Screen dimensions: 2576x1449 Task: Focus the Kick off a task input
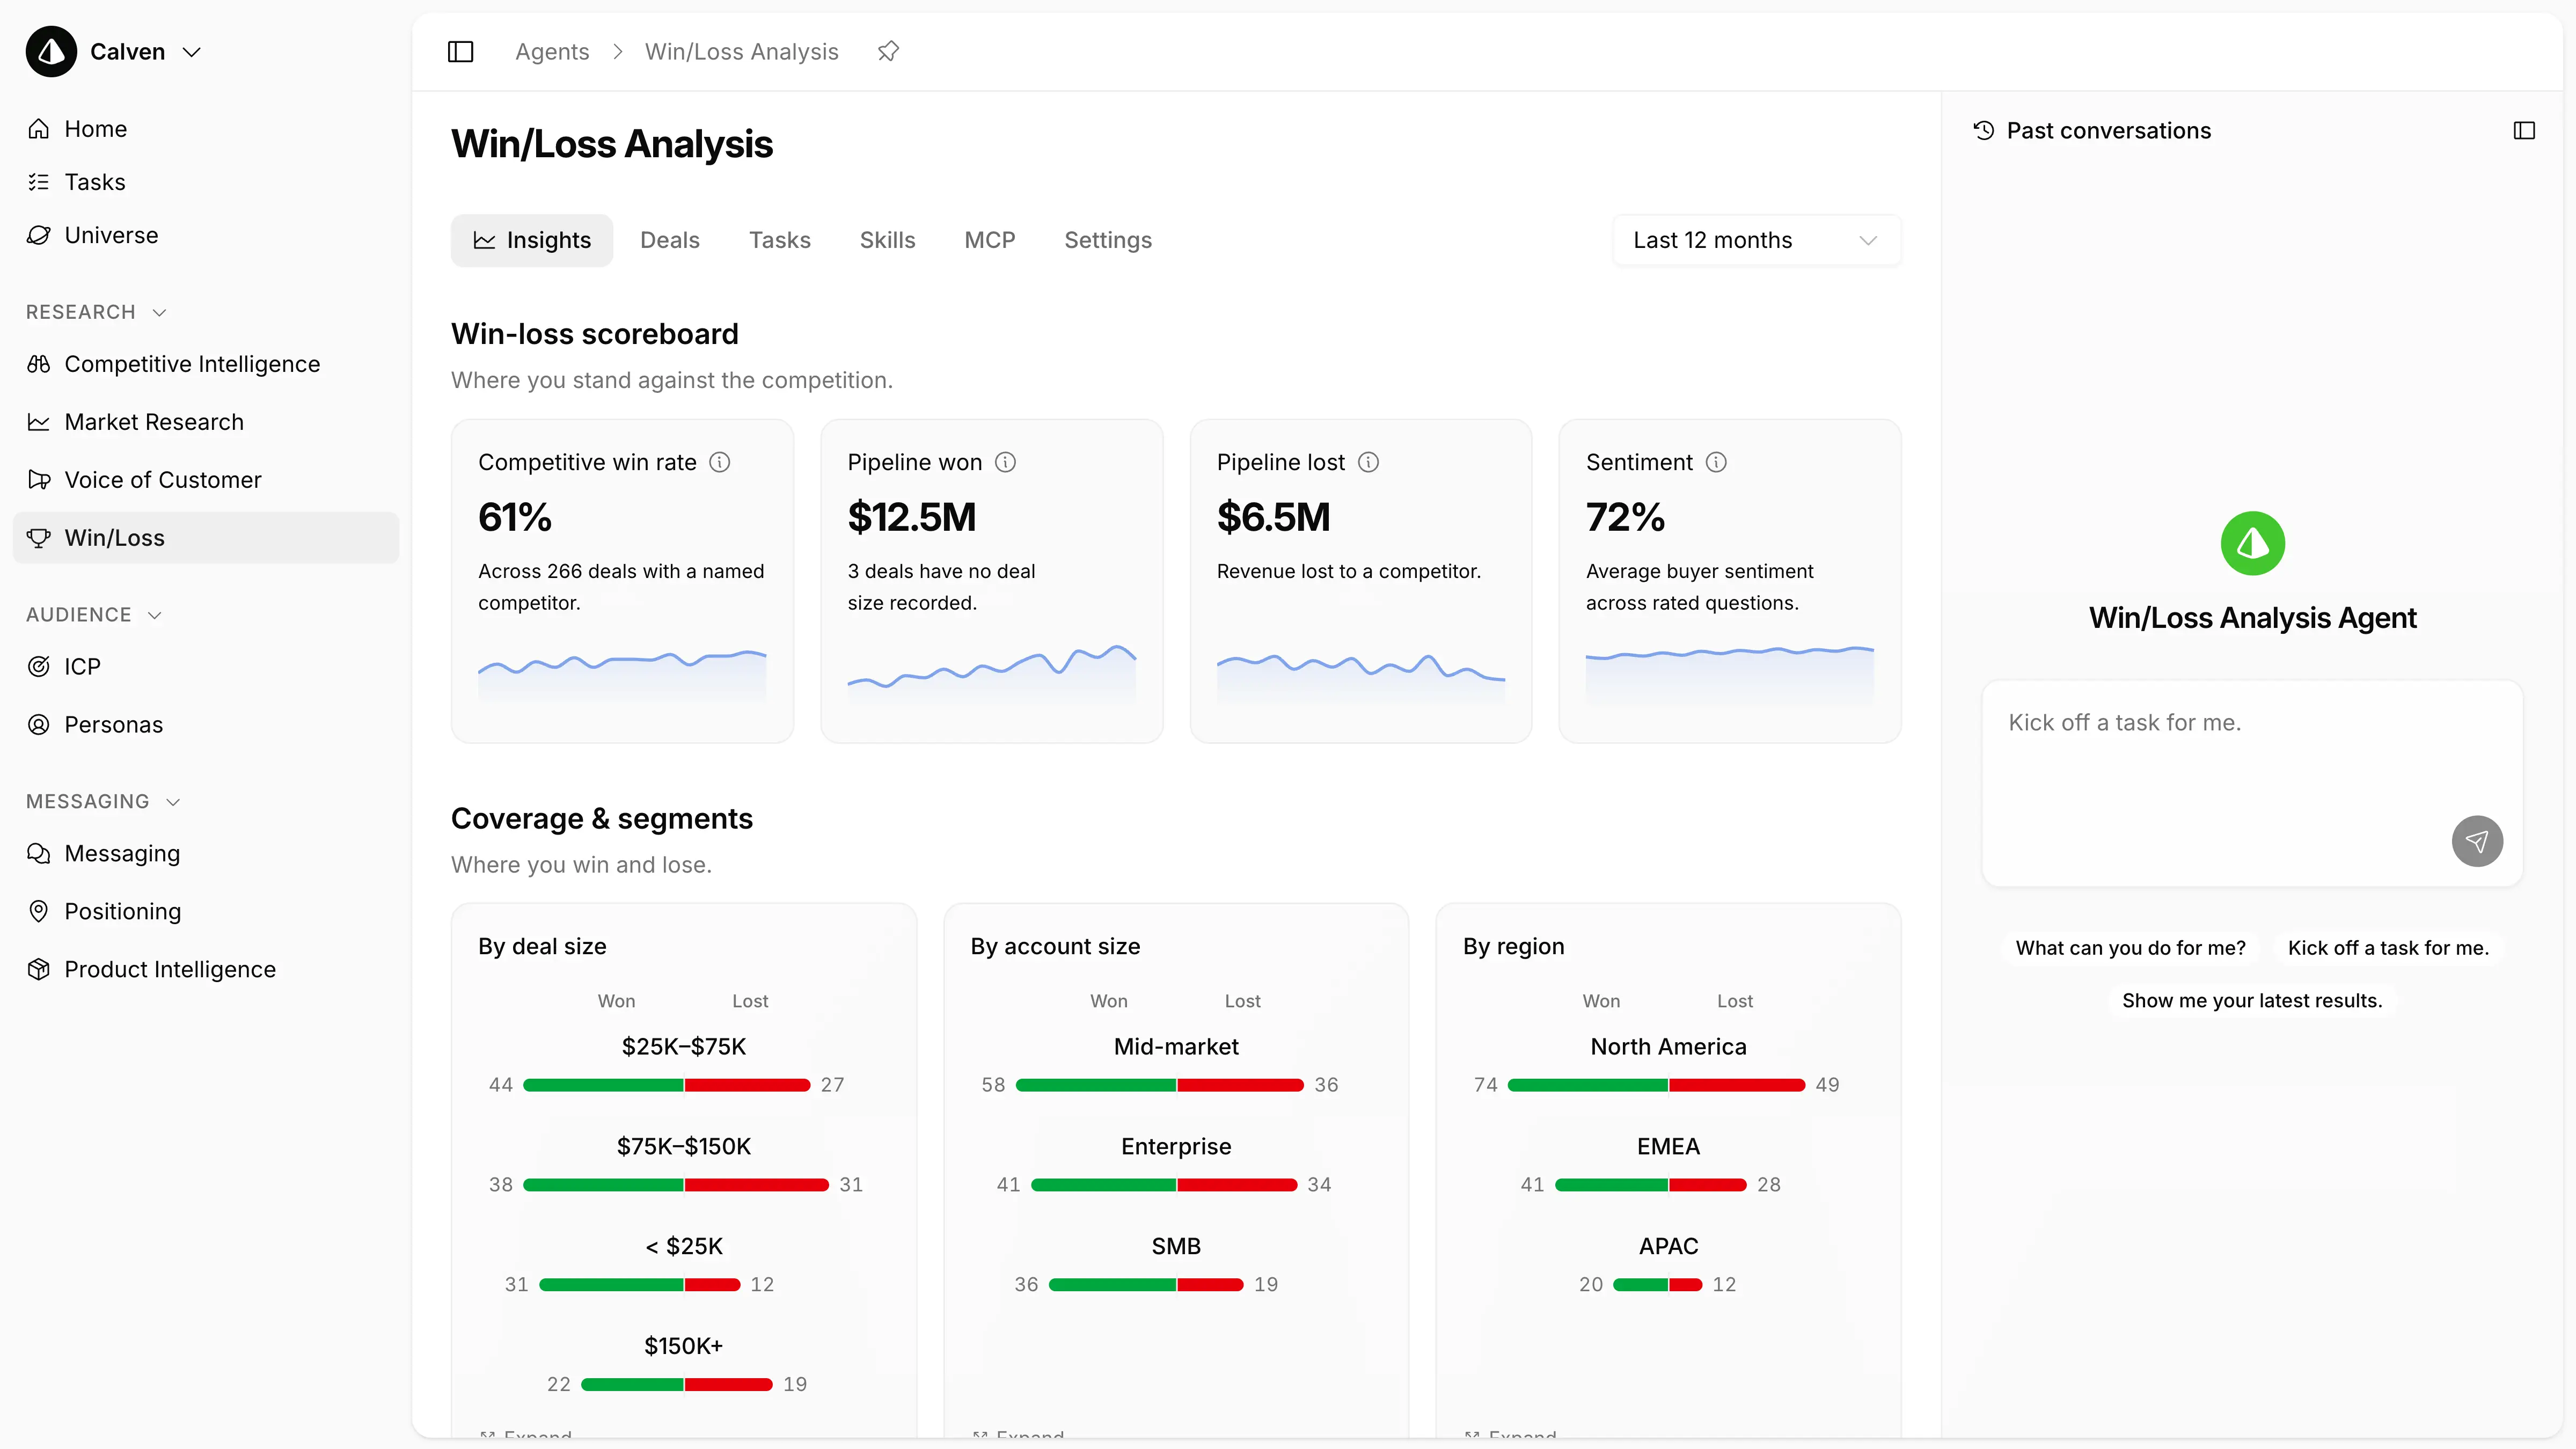[x=2252, y=783]
